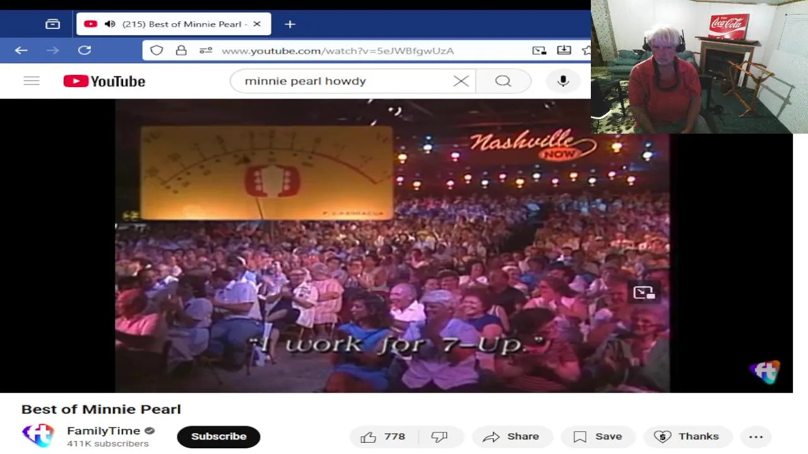Clear the search query with X

tap(461, 81)
